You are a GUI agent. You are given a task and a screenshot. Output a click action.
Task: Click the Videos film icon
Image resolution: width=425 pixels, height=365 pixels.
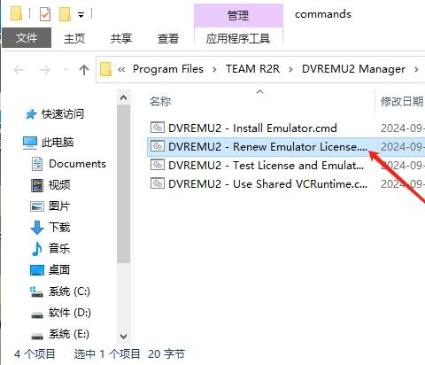pyautogui.click(x=37, y=185)
